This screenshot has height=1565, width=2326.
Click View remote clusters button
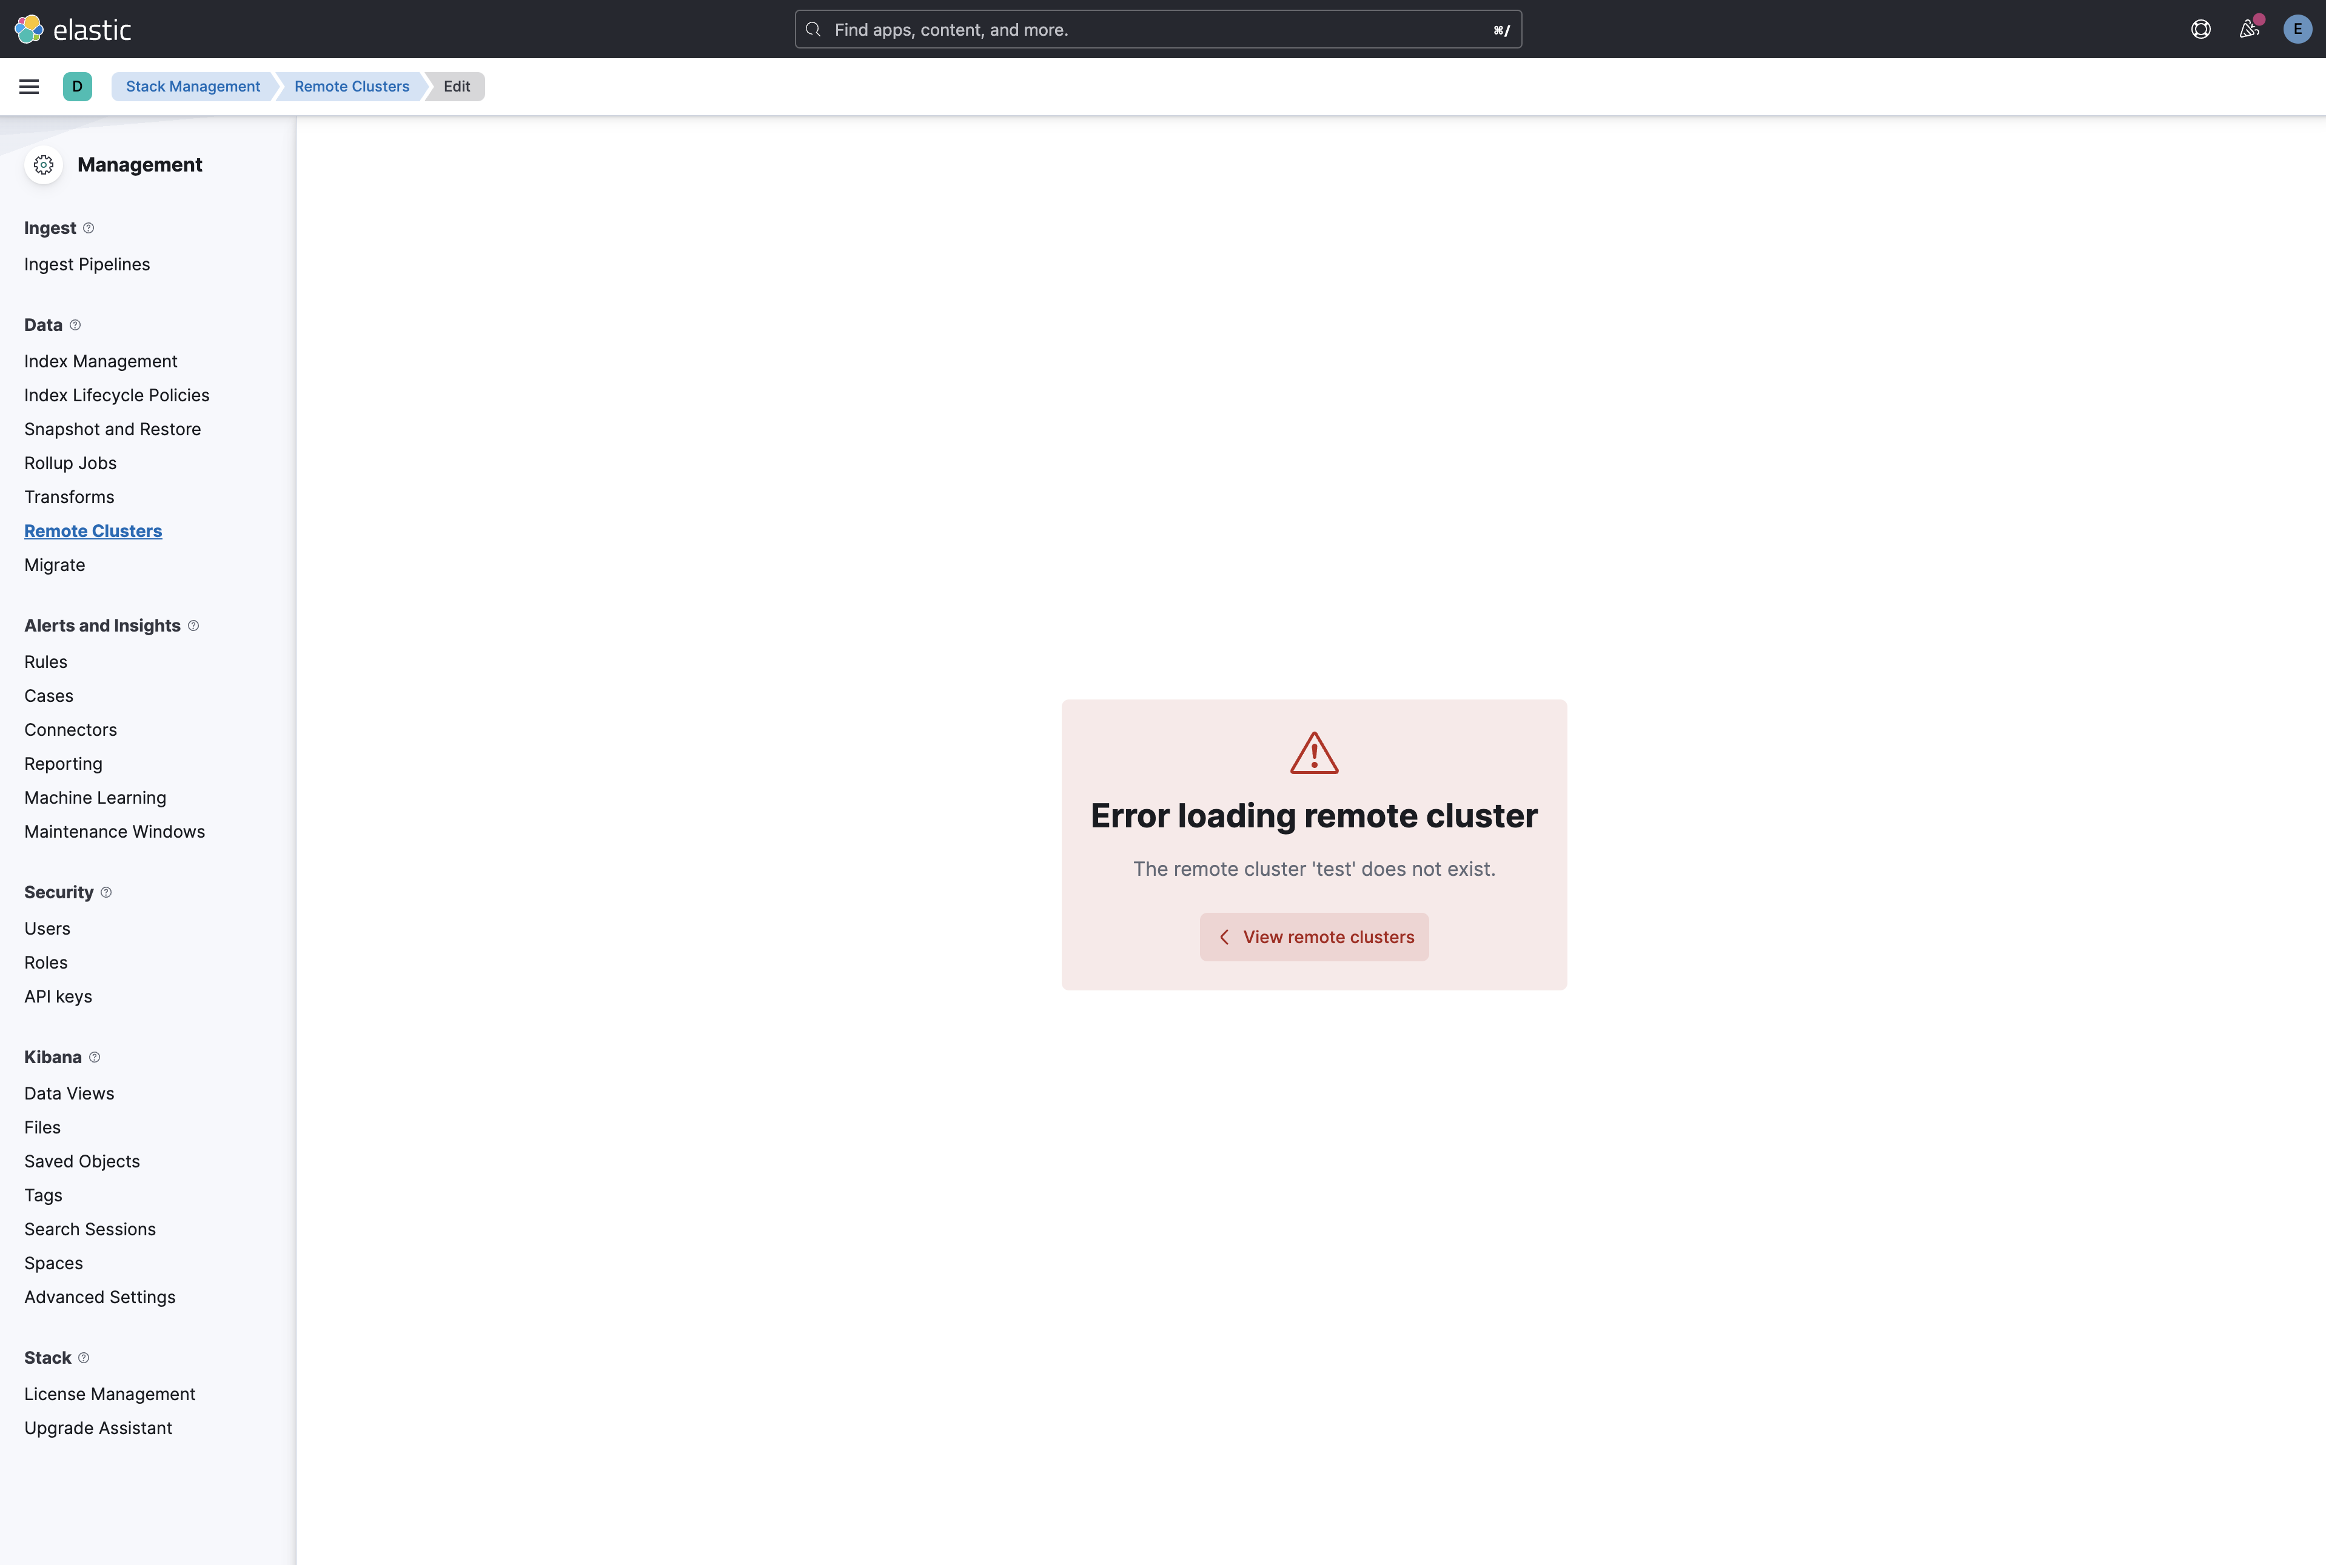[1314, 936]
